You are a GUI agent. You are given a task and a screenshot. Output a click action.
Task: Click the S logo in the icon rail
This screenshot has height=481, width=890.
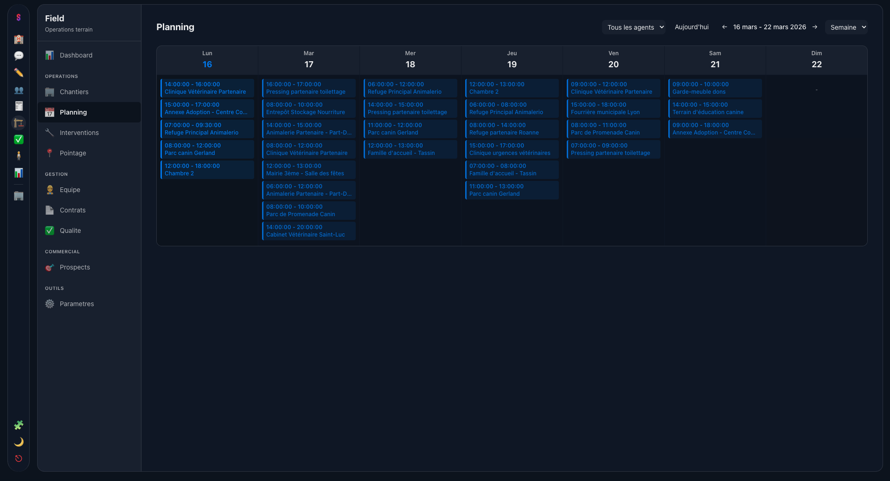(19, 18)
